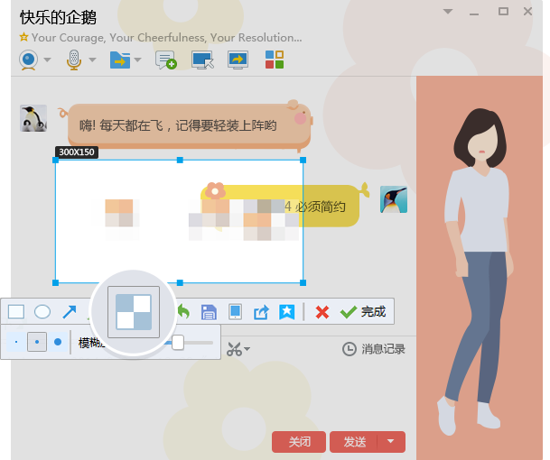Viewport: 550px width, 460px height.
Task: Select the rectangle drawing tool
Action: [x=16, y=312]
